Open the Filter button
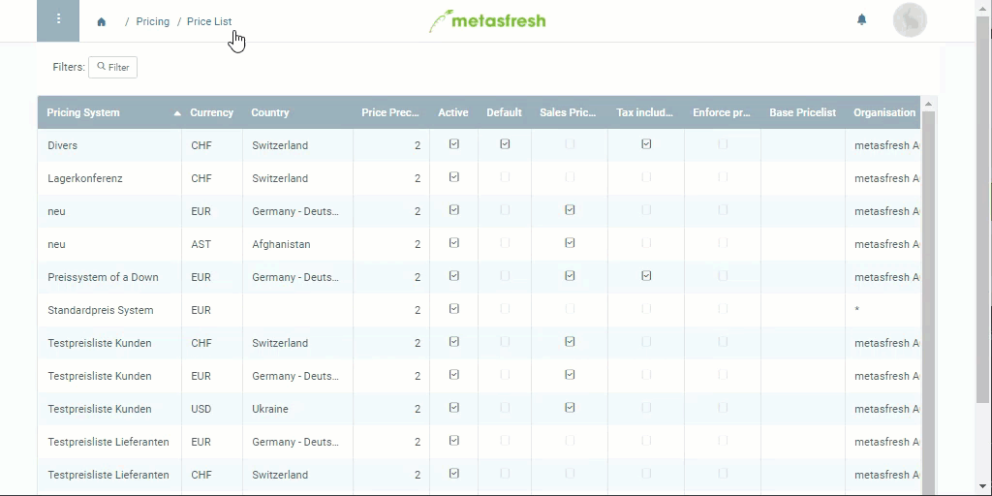 (x=112, y=67)
